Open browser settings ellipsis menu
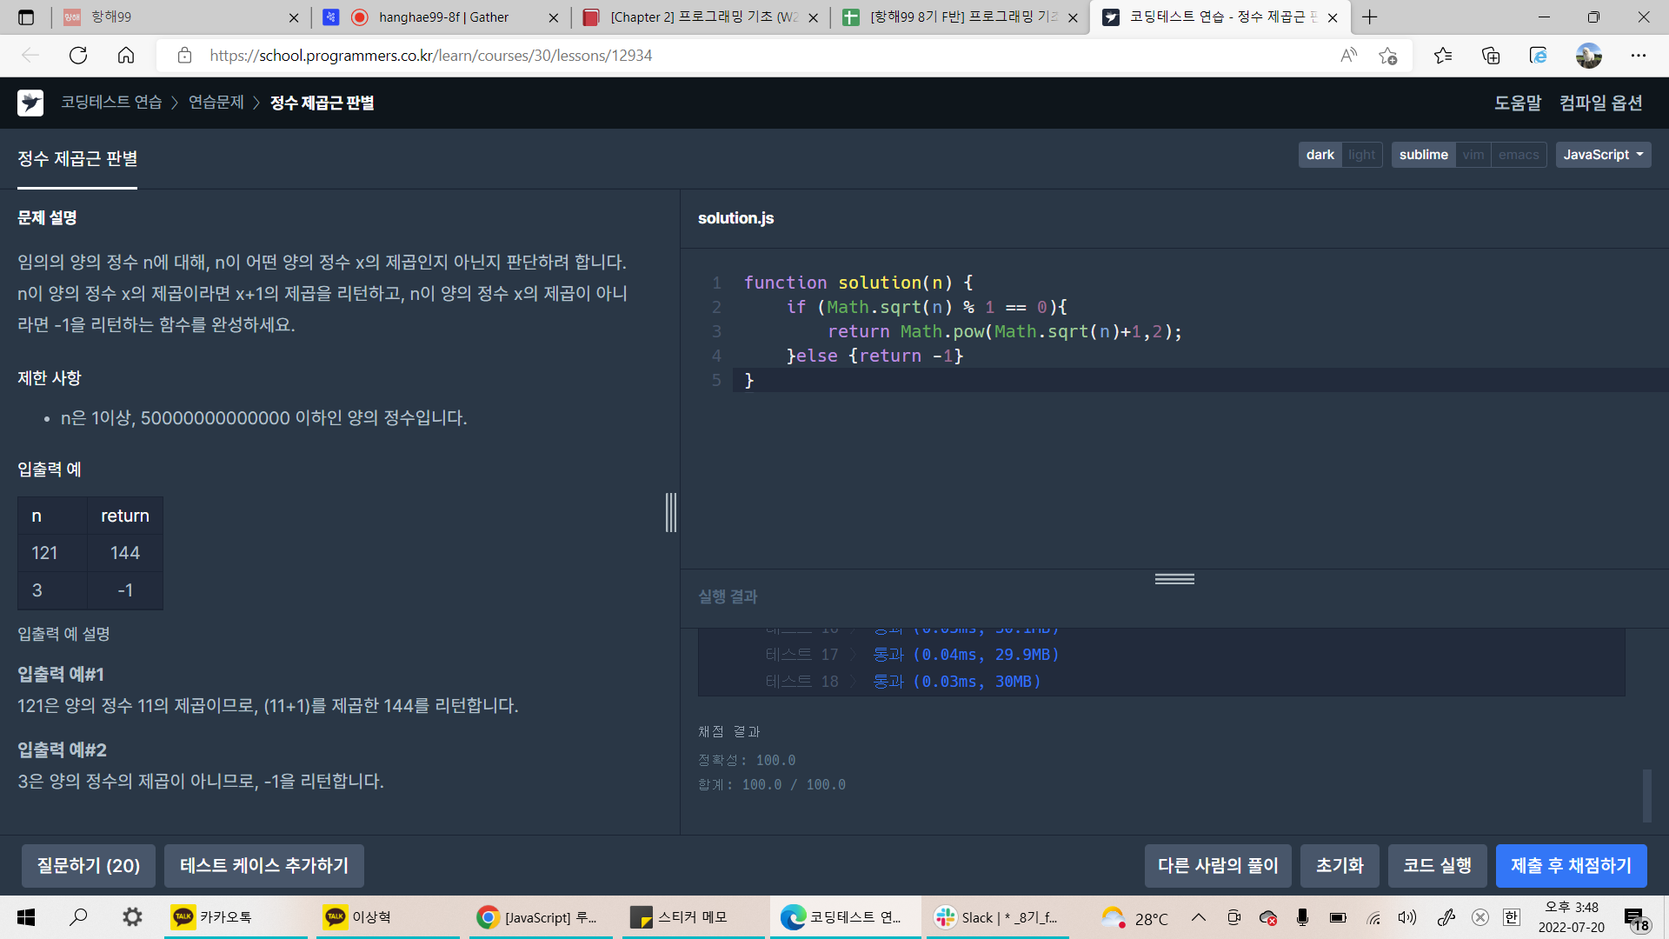 click(1639, 56)
